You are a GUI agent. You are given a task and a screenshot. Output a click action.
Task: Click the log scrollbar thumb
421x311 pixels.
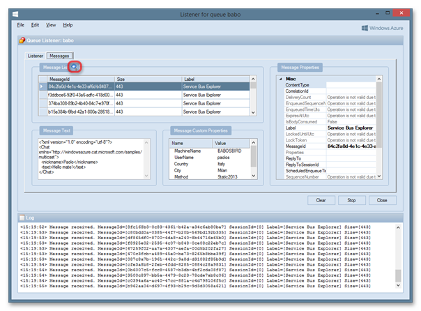coord(398,275)
